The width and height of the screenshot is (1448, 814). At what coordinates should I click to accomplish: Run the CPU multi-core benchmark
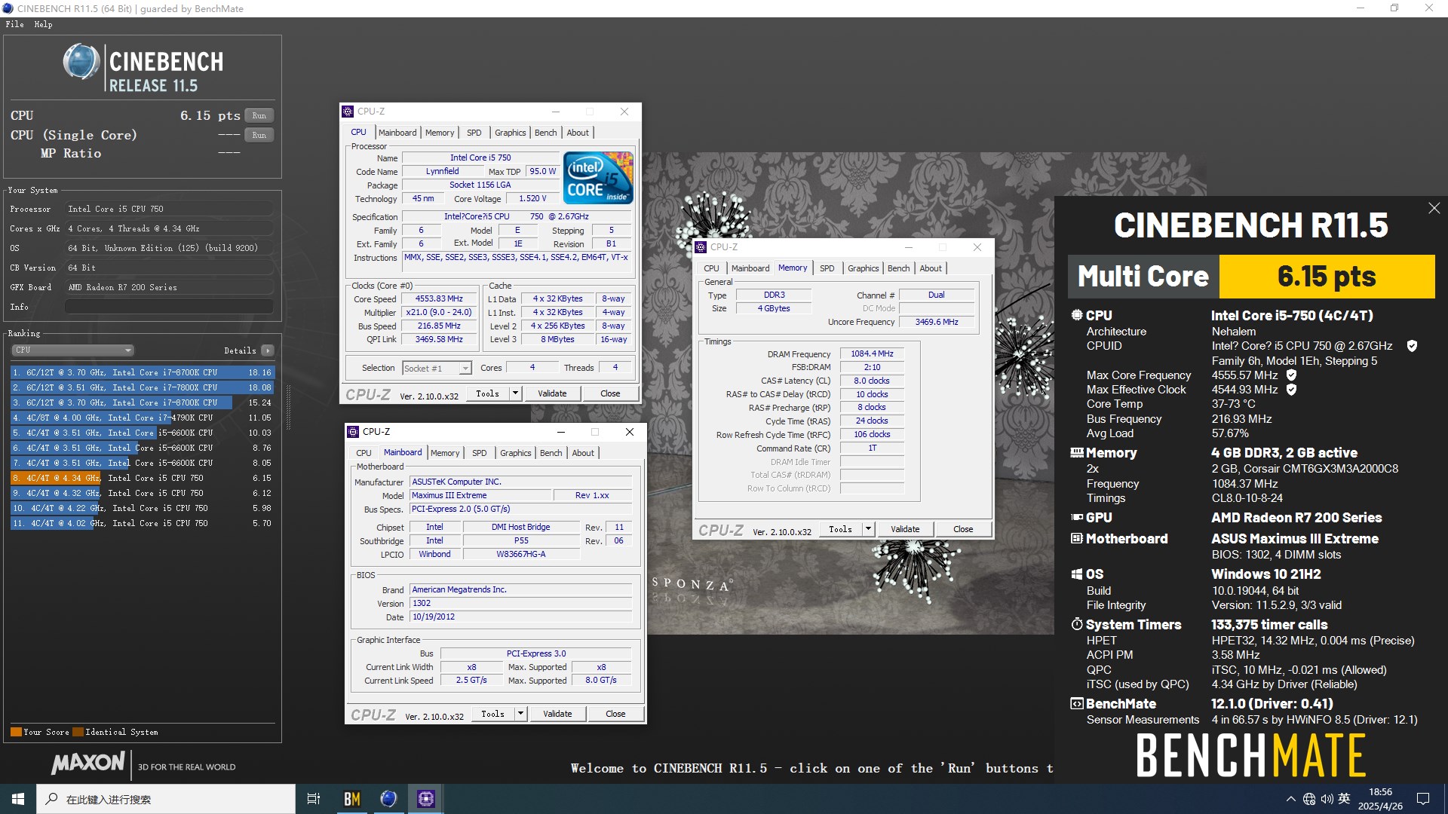259,116
